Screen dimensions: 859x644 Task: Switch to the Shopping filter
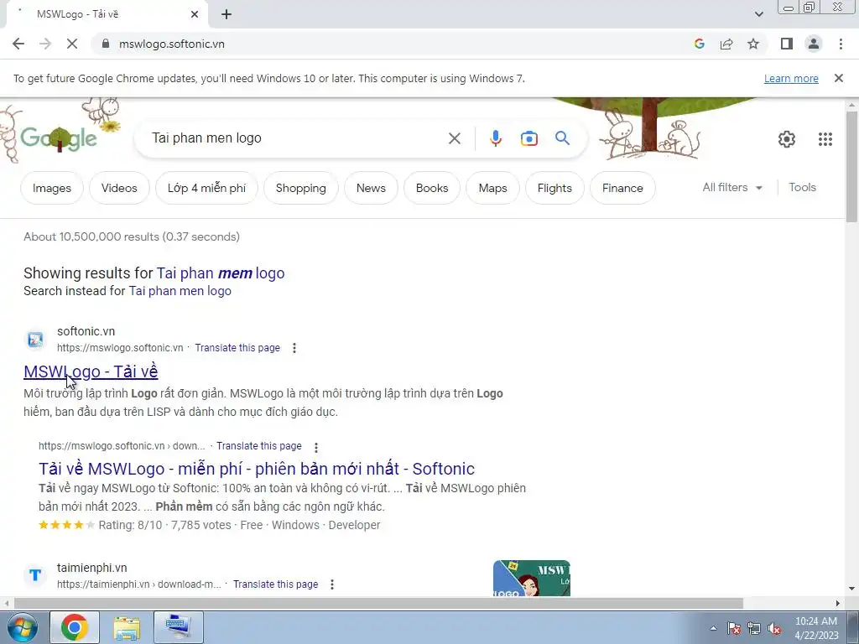pyautogui.click(x=301, y=188)
